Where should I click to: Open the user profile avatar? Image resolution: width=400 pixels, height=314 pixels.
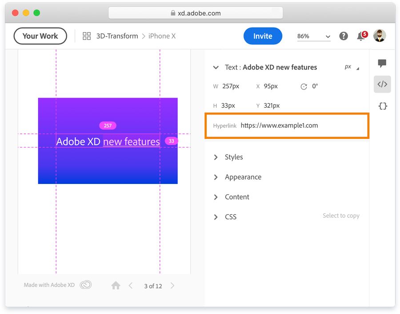click(380, 36)
